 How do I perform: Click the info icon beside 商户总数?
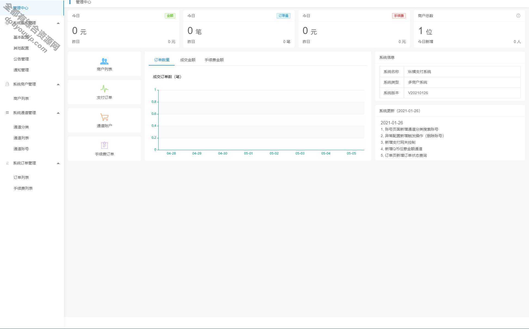tap(518, 16)
